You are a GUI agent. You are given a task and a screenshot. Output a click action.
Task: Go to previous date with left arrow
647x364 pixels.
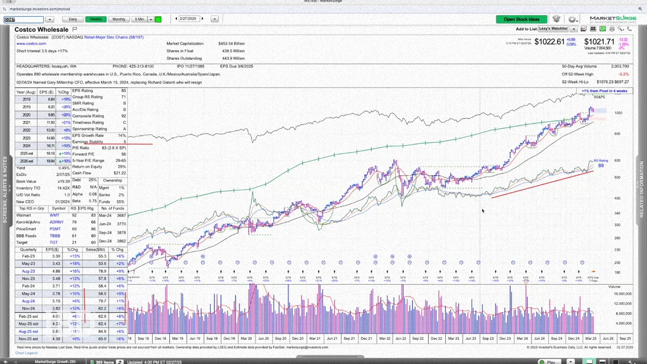click(x=176, y=19)
